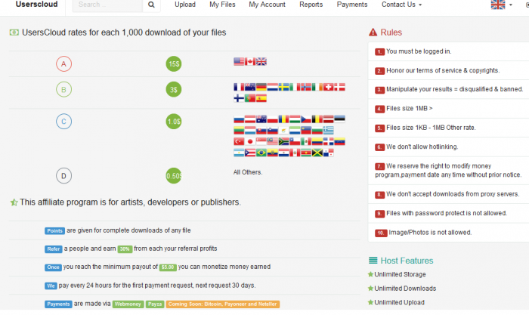
Task: Click the Japan flag in tier C
Action: click(250, 141)
